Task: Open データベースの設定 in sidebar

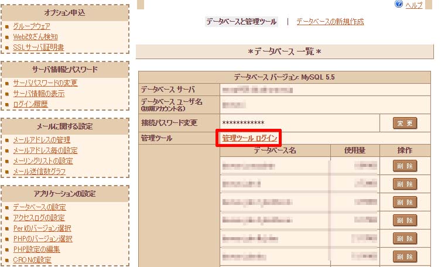Action: tap(39, 207)
